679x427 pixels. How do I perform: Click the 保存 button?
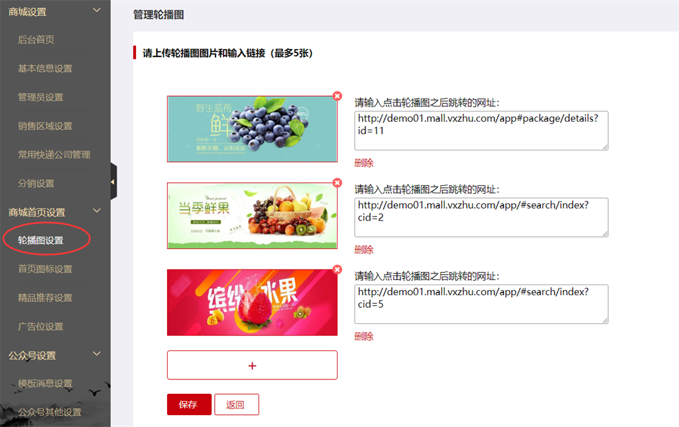[x=189, y=404]
